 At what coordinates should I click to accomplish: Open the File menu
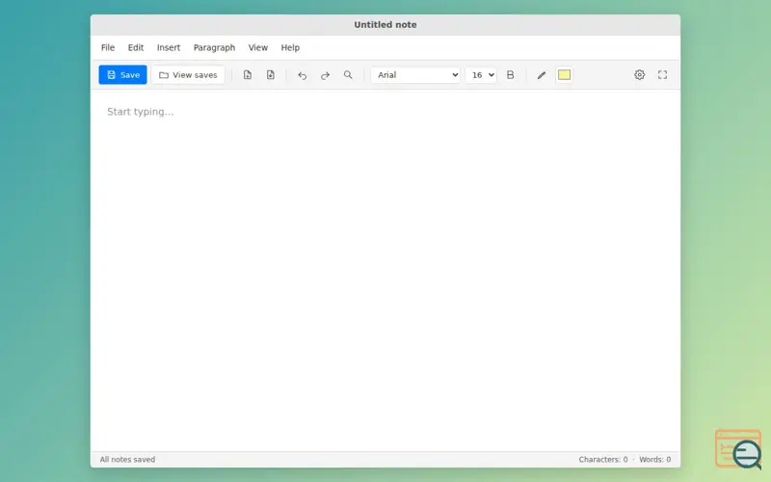click(x=108, y=47)
